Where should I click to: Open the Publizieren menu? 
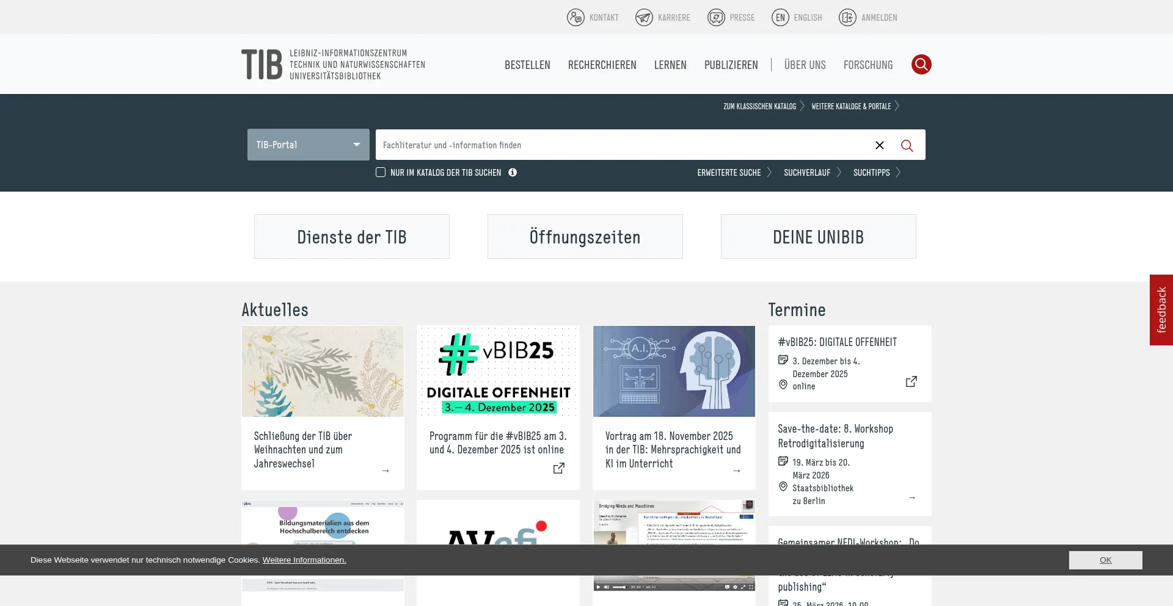731,65
